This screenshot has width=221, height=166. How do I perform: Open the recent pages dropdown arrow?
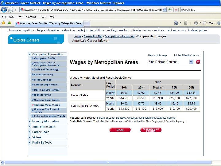[x=15, y=10]
